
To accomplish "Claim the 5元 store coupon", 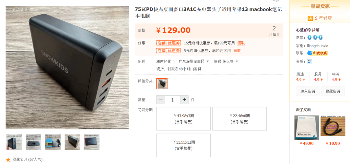I will (x=237, y=50).
